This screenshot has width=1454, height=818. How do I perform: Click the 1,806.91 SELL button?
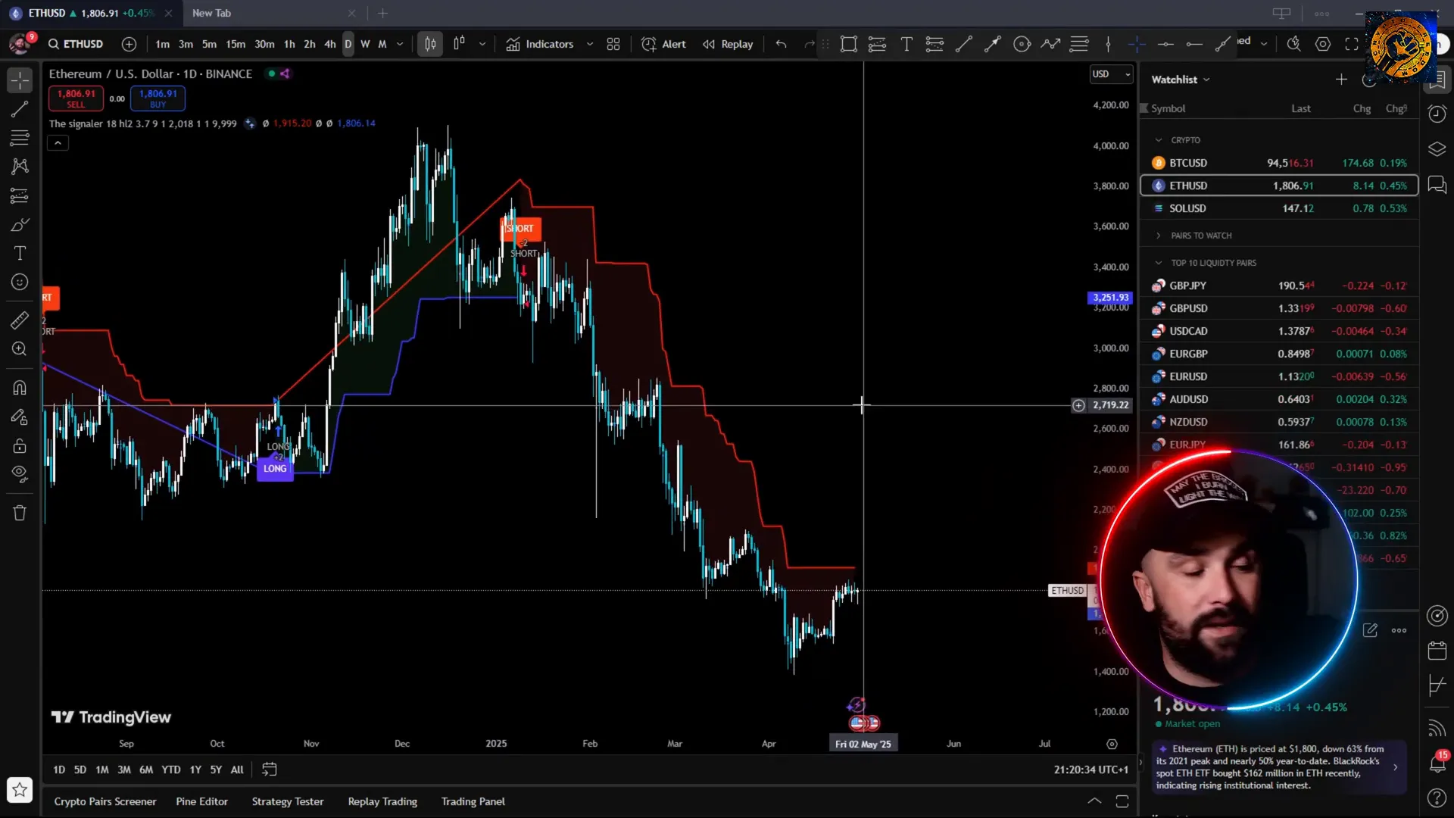point(76,98)
